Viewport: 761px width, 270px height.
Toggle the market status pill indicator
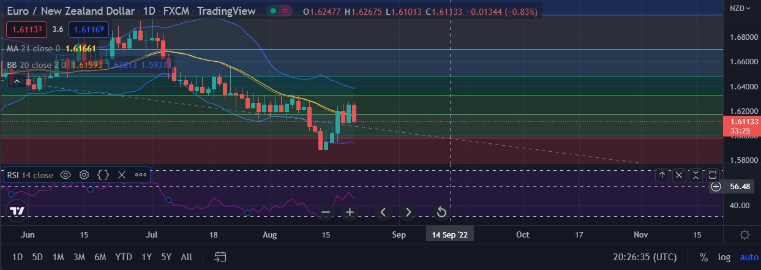[x=279, y=11]
